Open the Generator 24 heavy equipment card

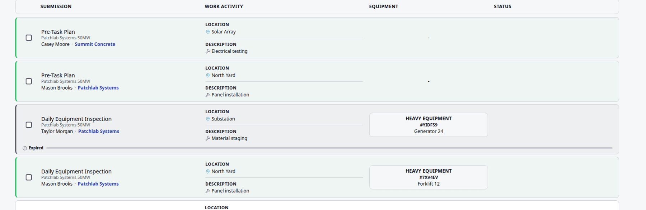click(x=429, y=125)
